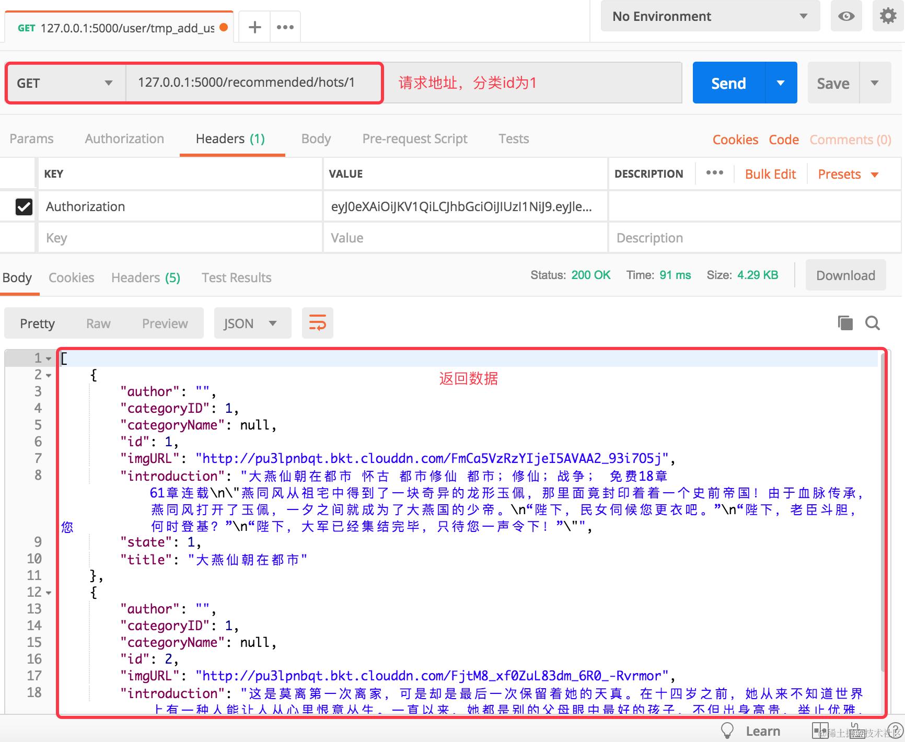Collapse the JSON object at line 12
The width and height of the screenshot is (905, 742).
pyautogui.click(x=49, y=593)
